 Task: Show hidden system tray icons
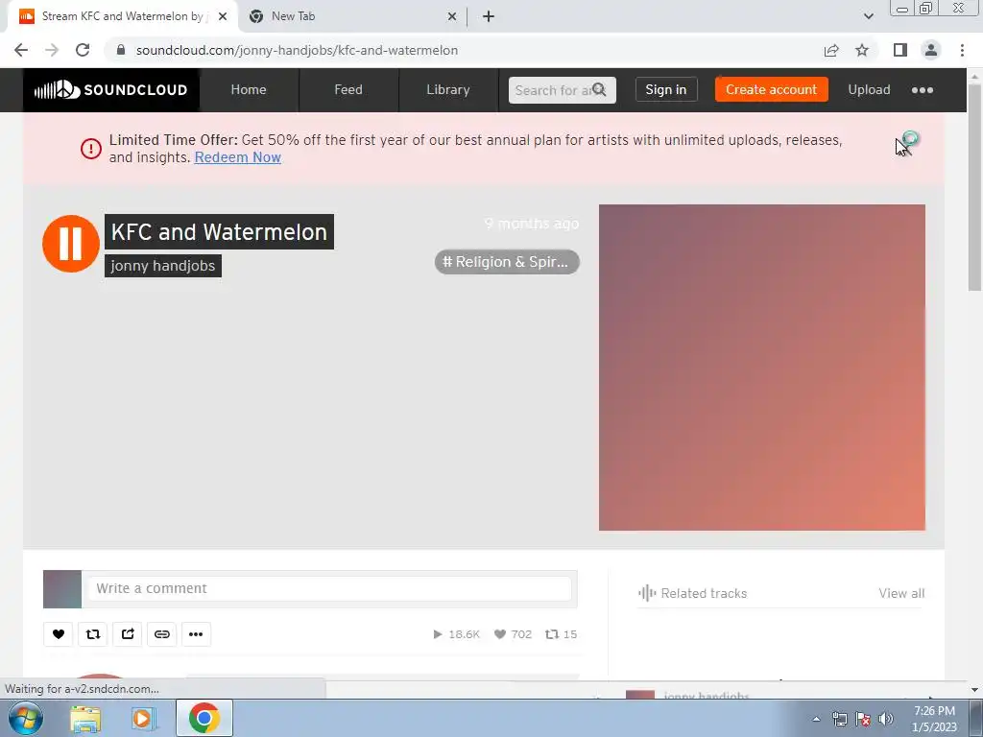[816, 719]
